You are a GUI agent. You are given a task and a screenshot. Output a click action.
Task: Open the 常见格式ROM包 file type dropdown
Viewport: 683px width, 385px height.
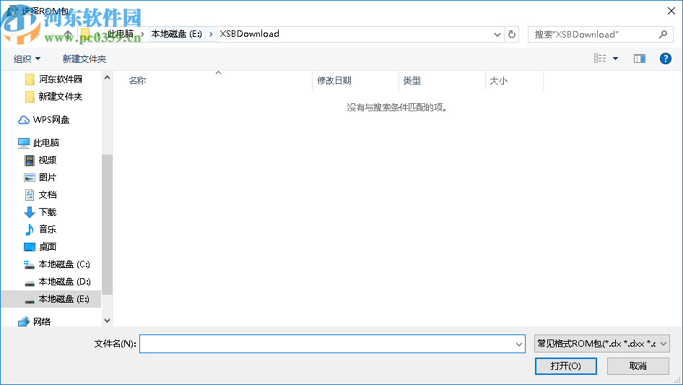(x=602, y=344)
